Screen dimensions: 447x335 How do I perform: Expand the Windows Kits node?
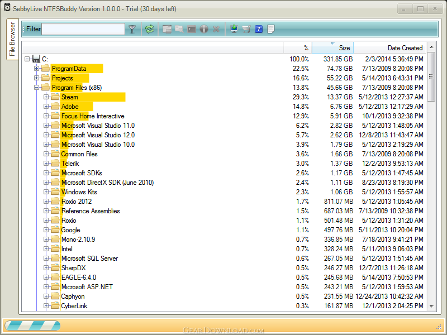46,192
